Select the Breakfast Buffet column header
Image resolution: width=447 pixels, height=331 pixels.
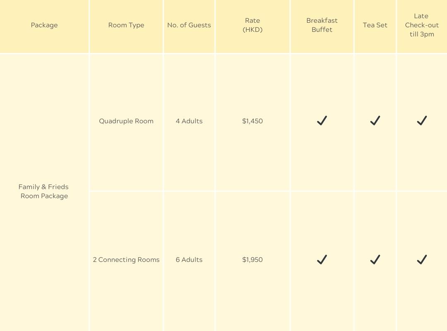tap(322, 25)
